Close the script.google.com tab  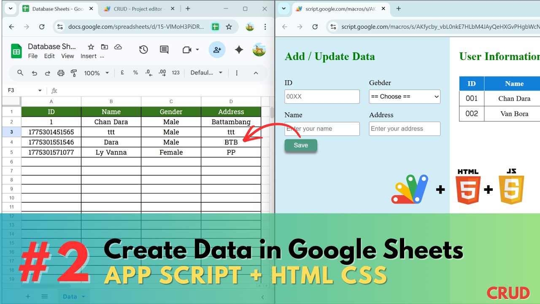coord(384,9)
